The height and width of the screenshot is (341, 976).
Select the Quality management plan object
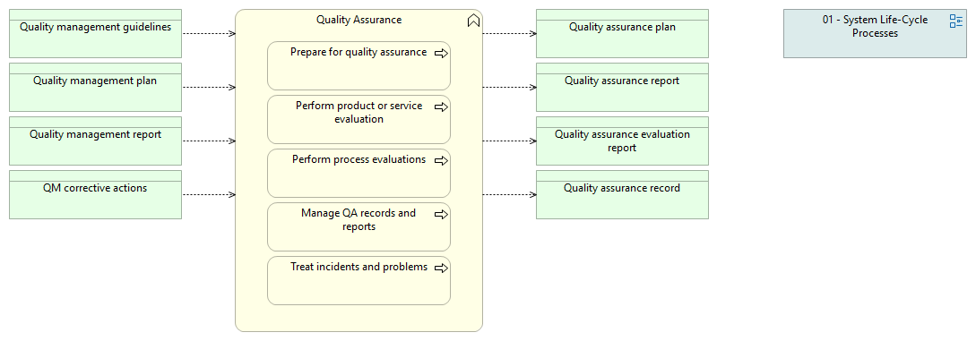point(95,87)
